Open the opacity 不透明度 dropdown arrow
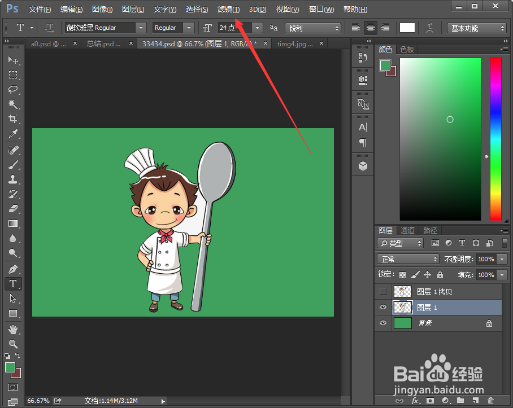Image resolution: width=513 pixels, height=408 pixels. point(502,259)
